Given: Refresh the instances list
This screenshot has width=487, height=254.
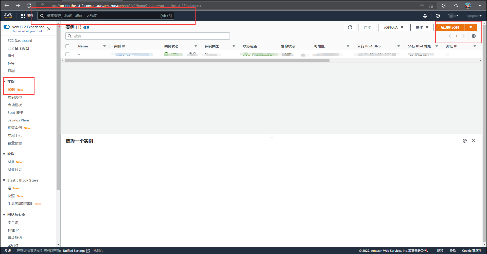Looking at the screenshot, I should [x=350, y=27].
